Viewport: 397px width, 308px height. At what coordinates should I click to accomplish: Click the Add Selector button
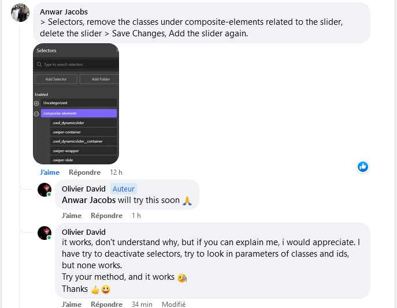(x=56, y=79)
